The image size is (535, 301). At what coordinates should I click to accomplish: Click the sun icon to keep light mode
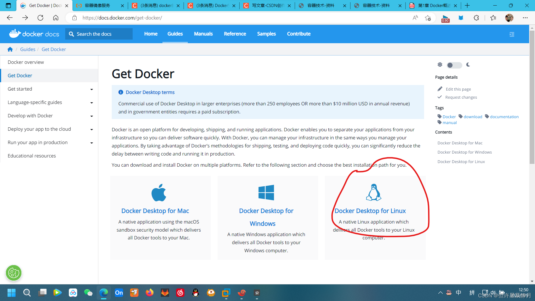(440, 64)
